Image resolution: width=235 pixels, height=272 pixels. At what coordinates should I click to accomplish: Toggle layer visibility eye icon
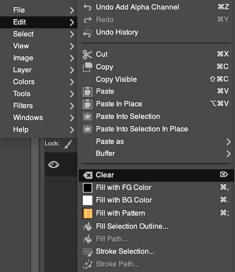(x=53, y=165)
